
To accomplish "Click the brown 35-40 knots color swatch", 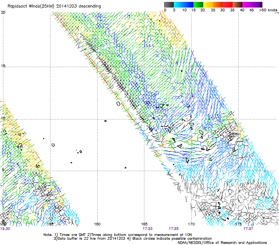I will click(238, 5).
